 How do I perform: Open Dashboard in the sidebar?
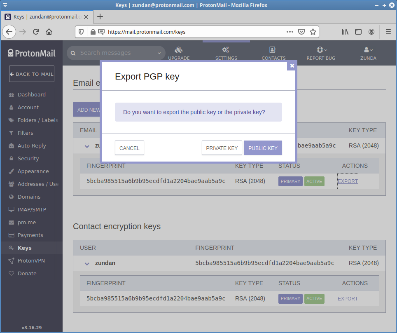[31, 94]
